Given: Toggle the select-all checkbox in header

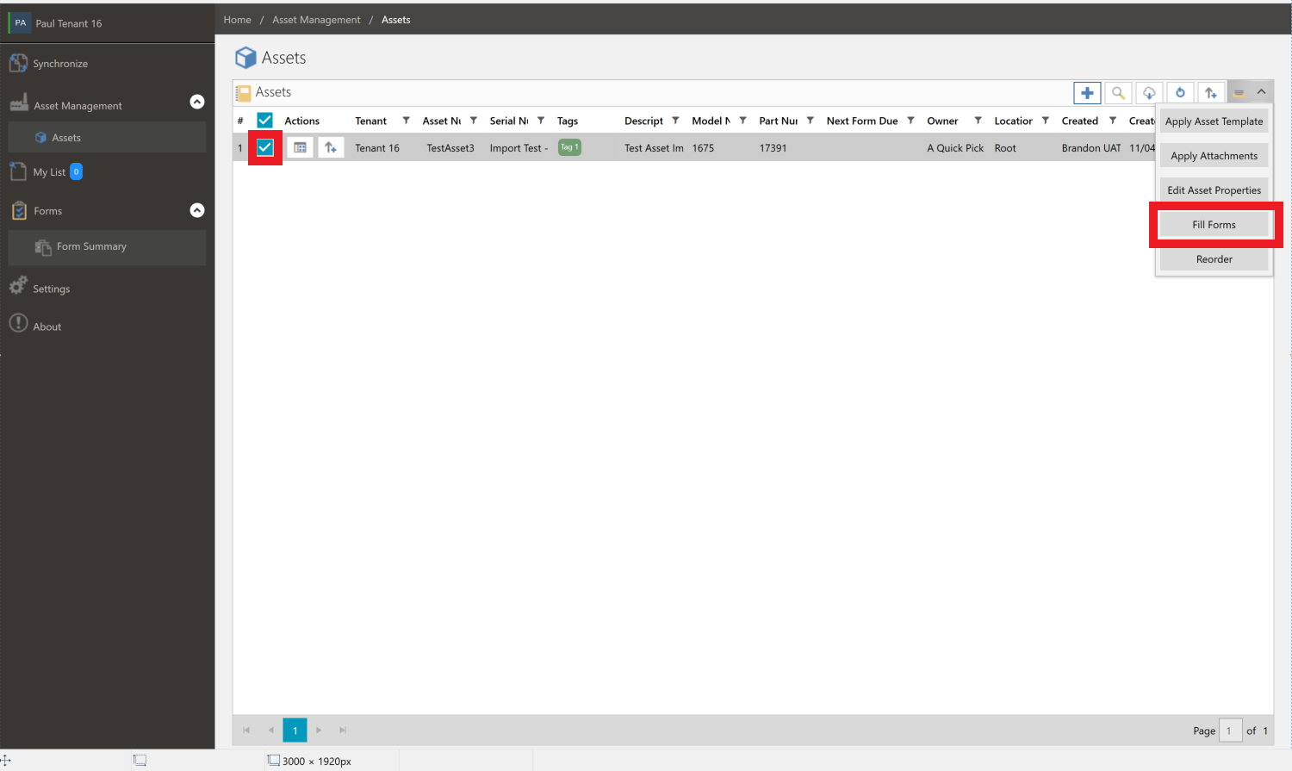Looking at the screenshot, I should click(265, 121).
